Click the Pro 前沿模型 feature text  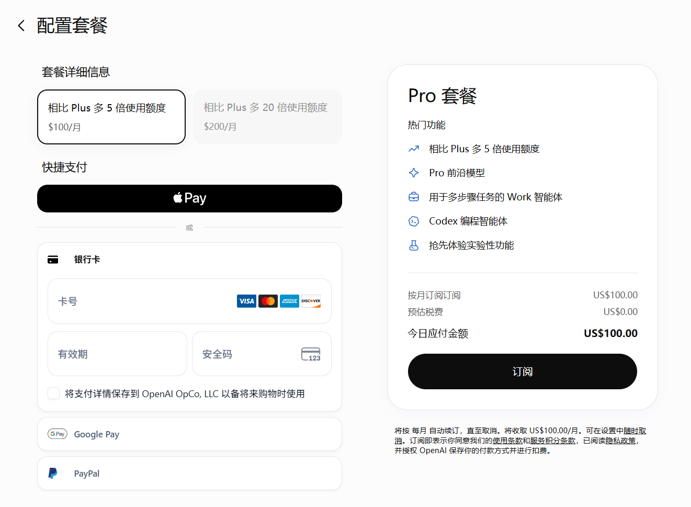point(457,173)
